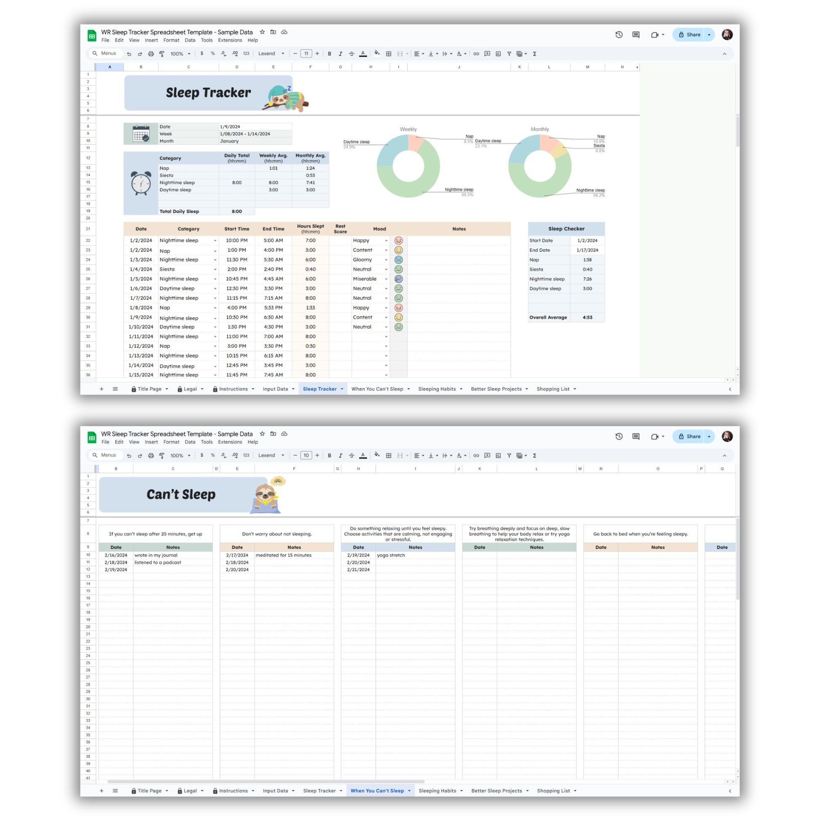This screenshot has height=820, width=820.
Task: Open Sleep Tracker tab menu arrow in Sleep Tracker window
Action: (x=342, y=389)
